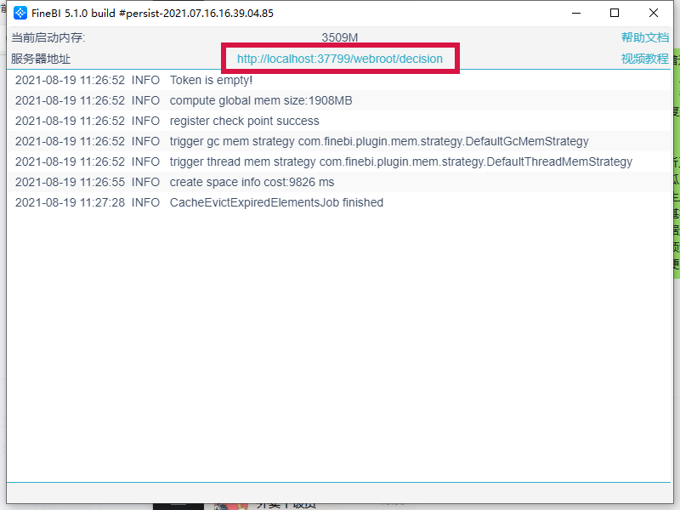Select the DefaultThreadMemStrategy log line
The width and height of the screenshot is (680, 510).
click(x=338, y=161)
